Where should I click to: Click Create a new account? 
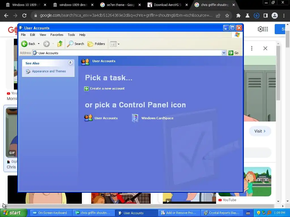[x=107, y=88]
